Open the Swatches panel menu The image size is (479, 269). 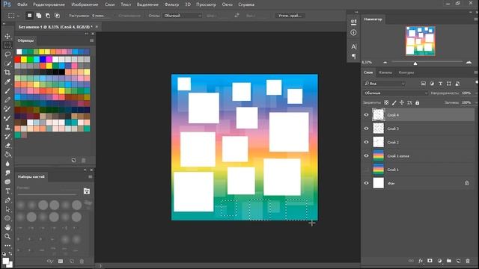click(x=91, y=40)
